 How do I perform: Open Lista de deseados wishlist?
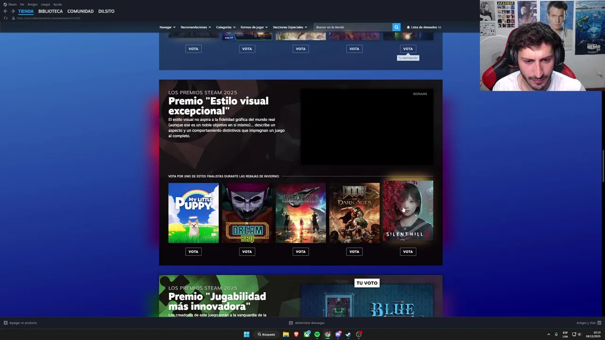click(x=424, y=27)
